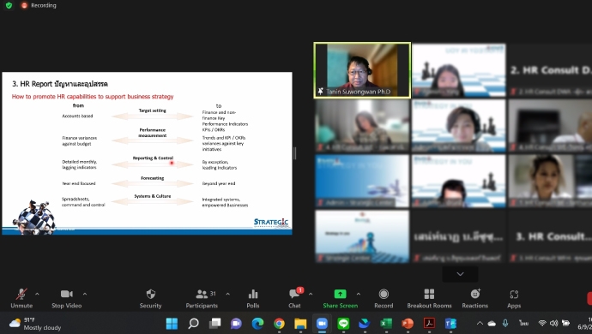Click the green encryption shield icon

point(9,5)
